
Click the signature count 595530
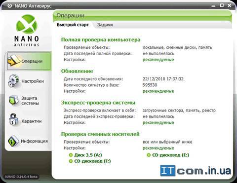pos(150,85)
